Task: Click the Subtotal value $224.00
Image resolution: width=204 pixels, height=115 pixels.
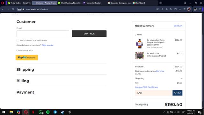Action: [178, 66]
